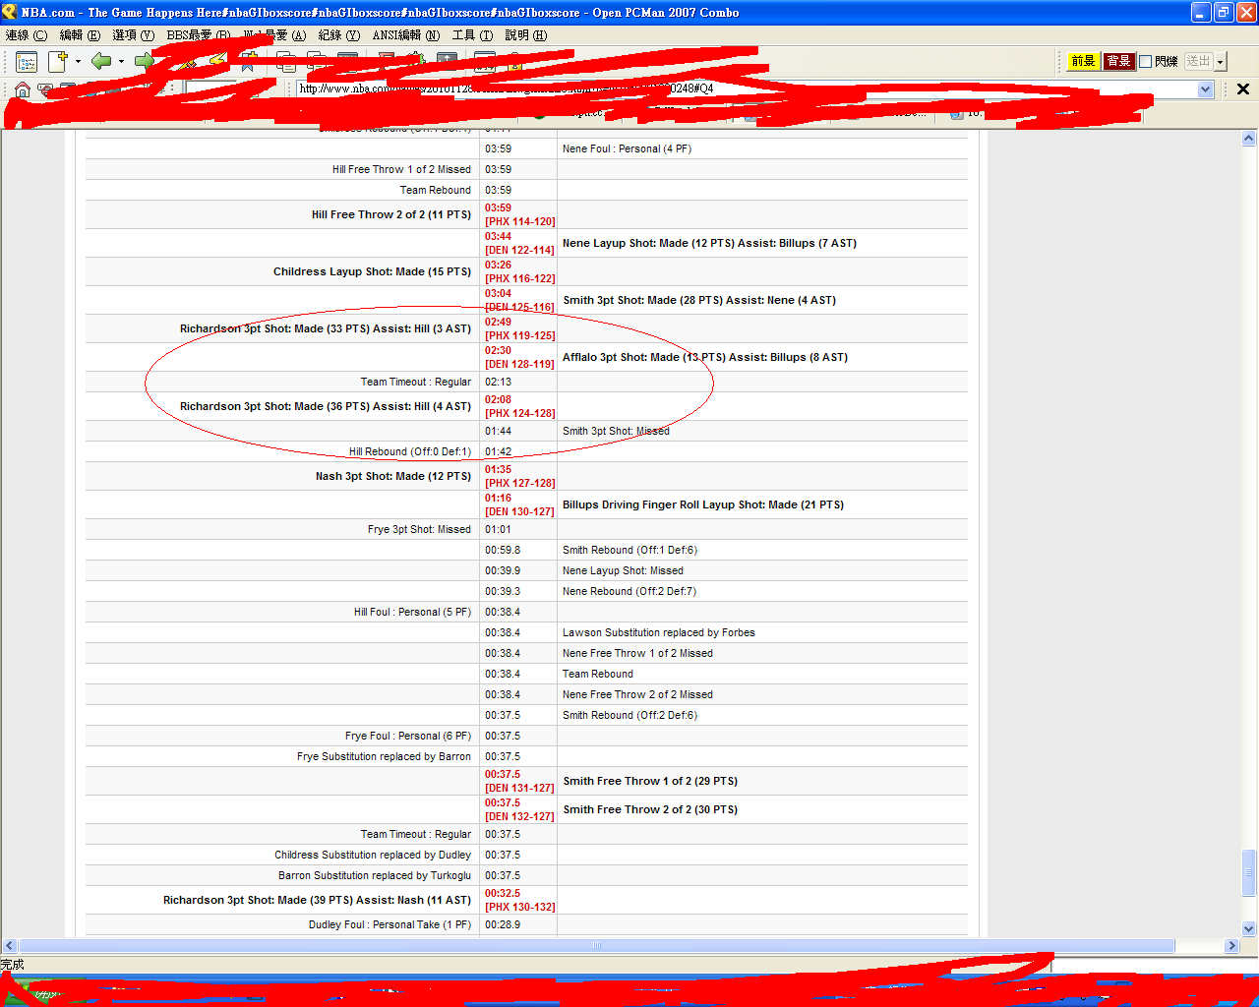Select 'Hill Foul : Personal (5 PF)' entry
Screen dimensions: 1259x1007
click(x=413, y=613)
